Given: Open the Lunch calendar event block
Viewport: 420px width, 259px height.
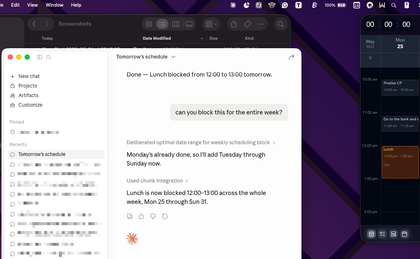Looking at the screenshot, I should tap(400, 162).
